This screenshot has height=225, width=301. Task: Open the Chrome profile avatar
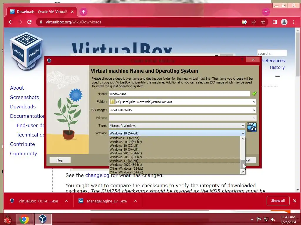tap(284, 22)
